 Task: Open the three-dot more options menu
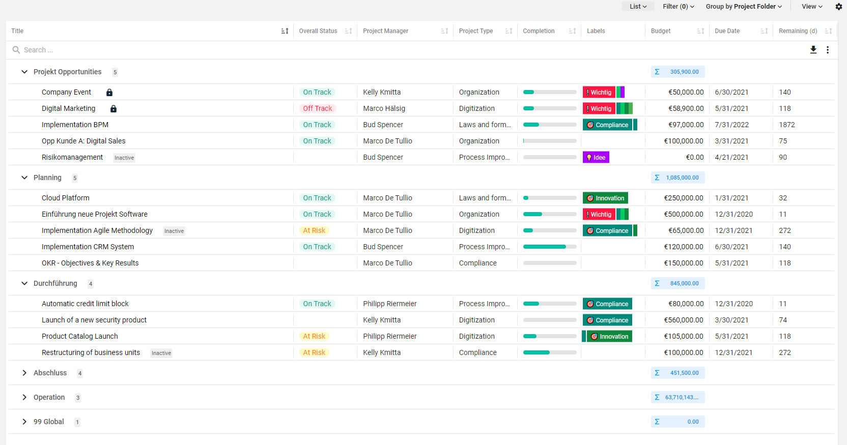click(x=827, y=50)
